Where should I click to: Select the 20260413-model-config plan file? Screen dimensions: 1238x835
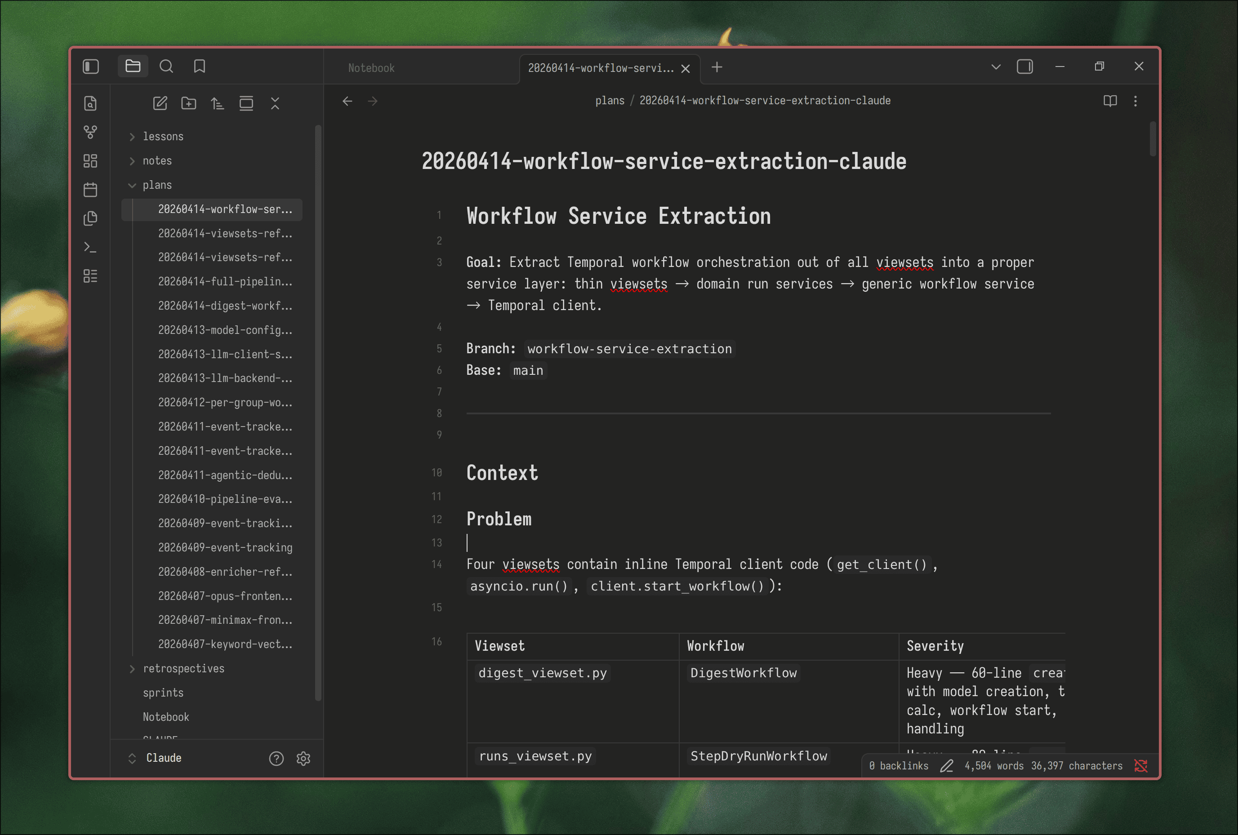coord(225,330)
